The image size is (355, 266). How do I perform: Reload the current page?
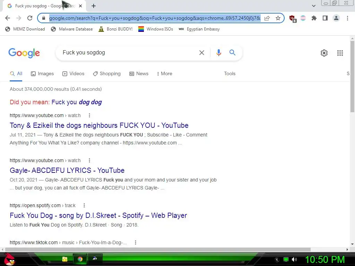(30, 18)
